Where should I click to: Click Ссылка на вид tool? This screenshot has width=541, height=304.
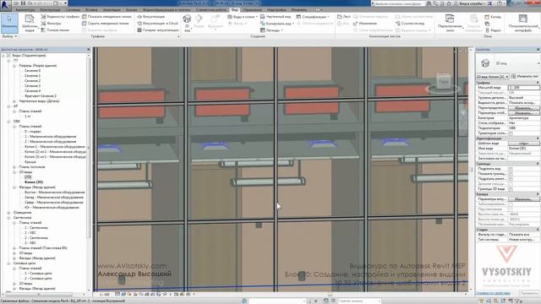tap(410, 24)
